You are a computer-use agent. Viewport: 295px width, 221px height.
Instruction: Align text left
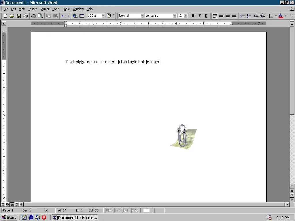[x=214, y=16]
